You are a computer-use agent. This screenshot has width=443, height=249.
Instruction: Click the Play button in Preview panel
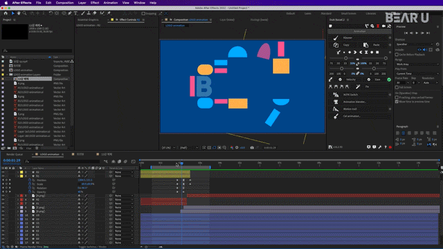(x=417, y=33)
